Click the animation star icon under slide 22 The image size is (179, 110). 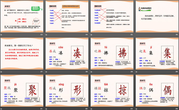46,109
